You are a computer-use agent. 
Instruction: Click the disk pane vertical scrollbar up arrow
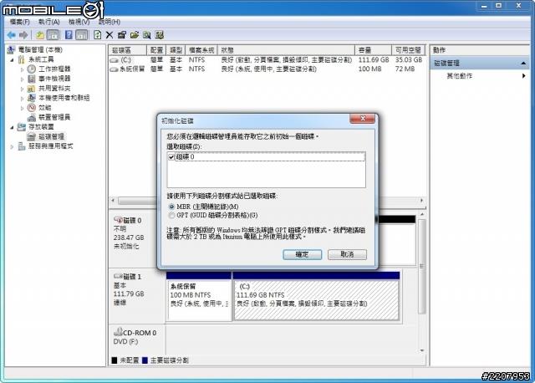(x=422, y=214)
